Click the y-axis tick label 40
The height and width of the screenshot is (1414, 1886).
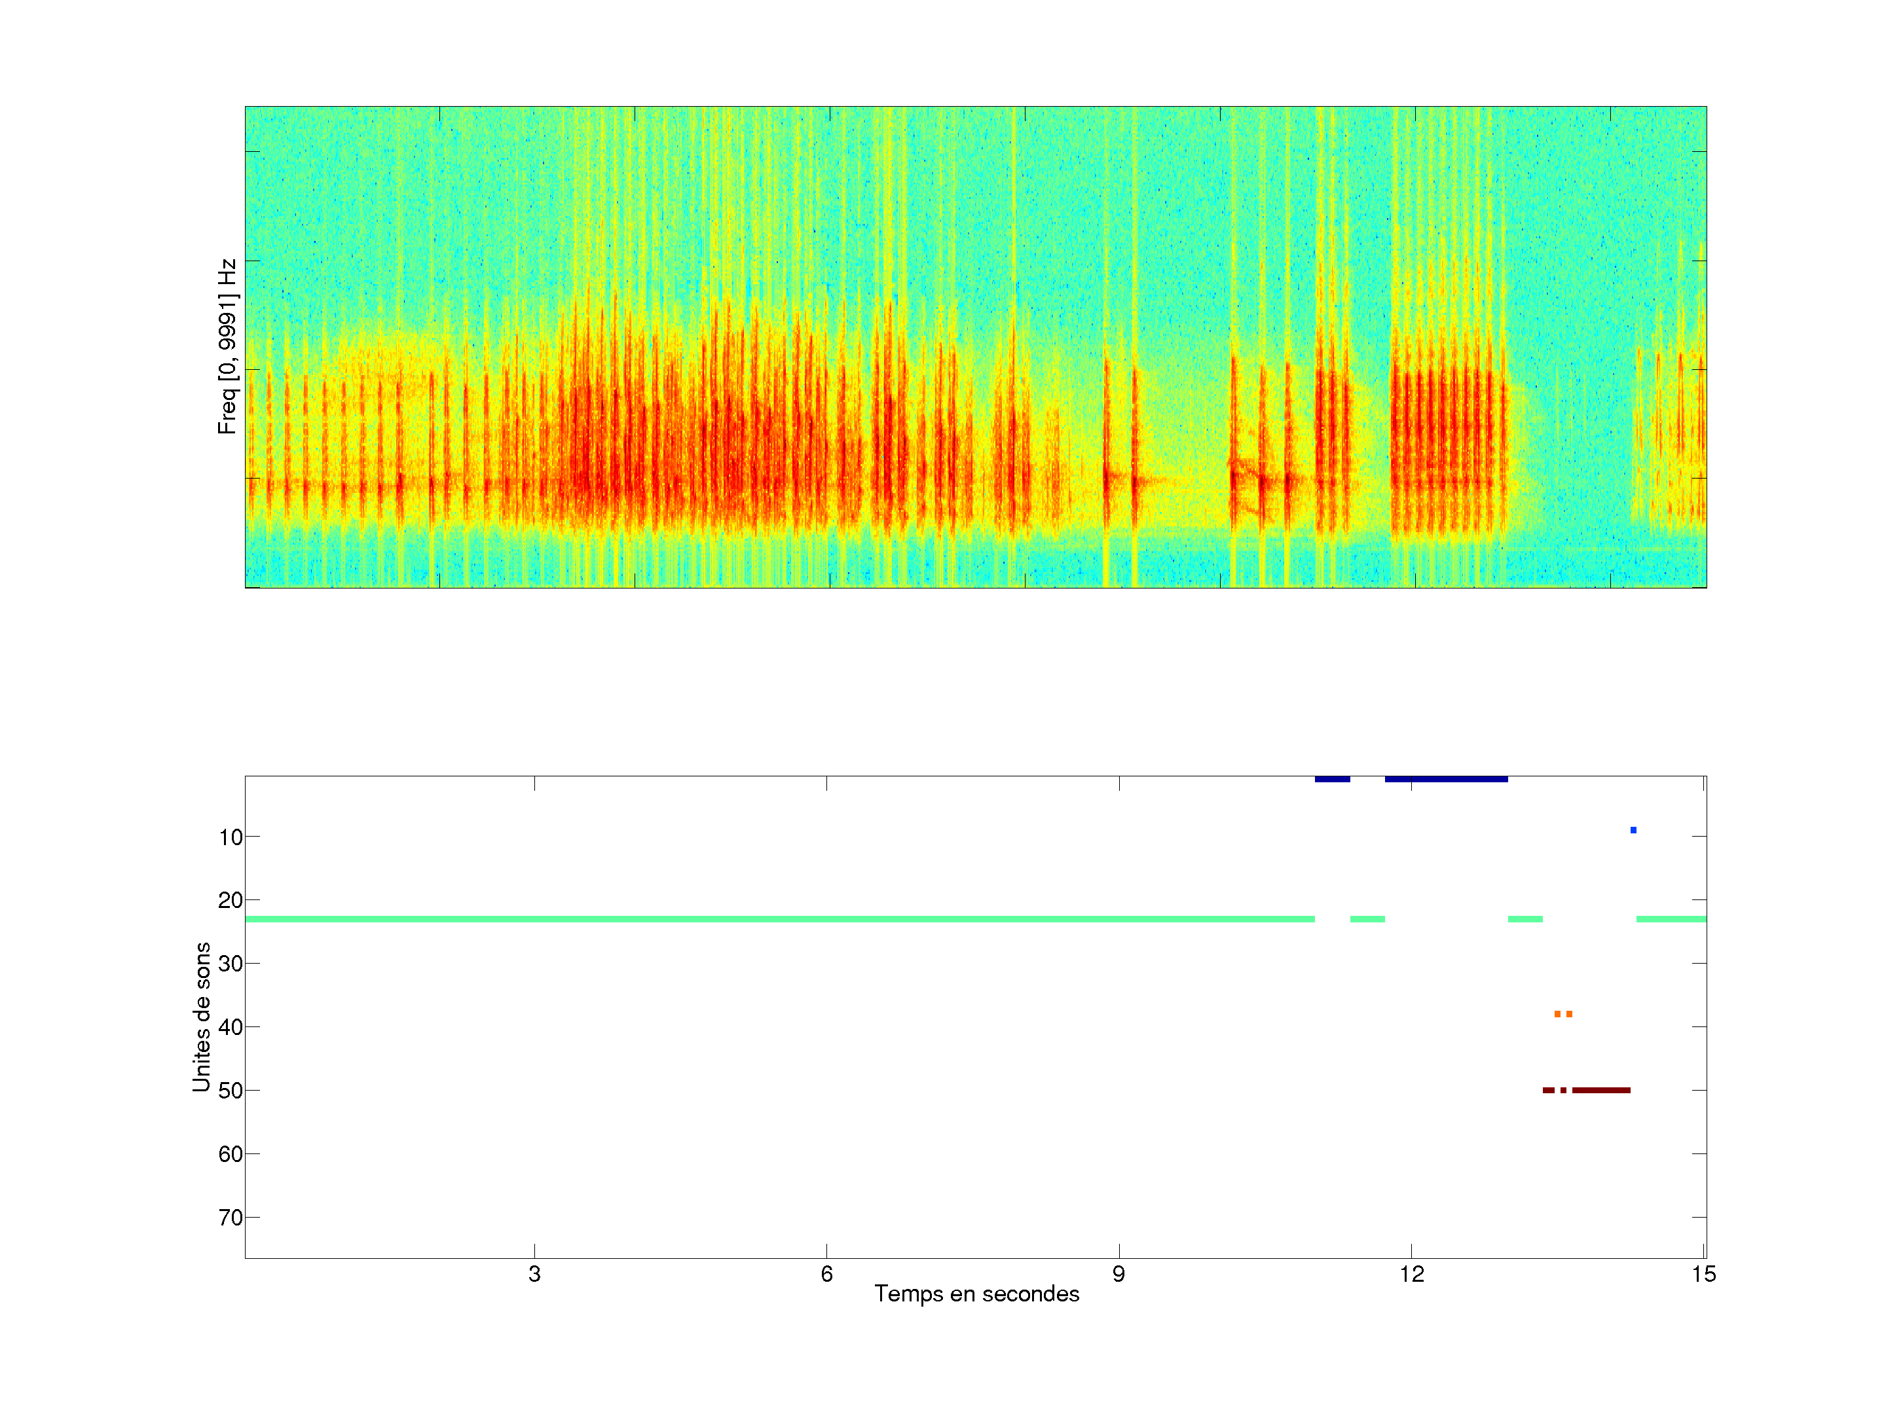pos(231,1027)
